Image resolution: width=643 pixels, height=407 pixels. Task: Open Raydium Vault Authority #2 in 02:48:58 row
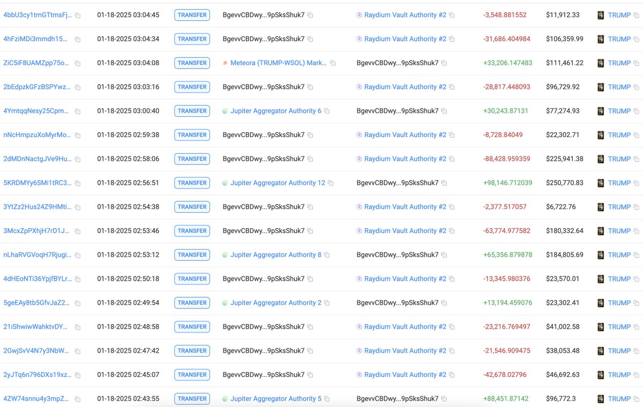pos(405,327)
